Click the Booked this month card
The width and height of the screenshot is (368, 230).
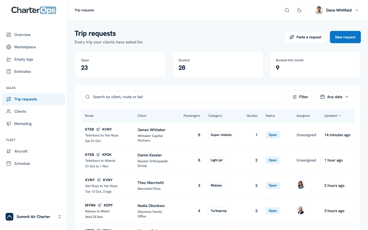click(315, 65)
